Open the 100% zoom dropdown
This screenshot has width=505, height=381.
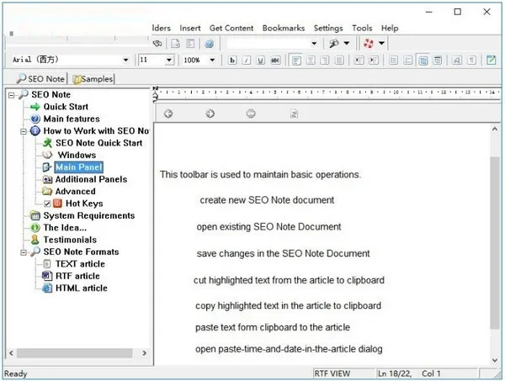pos(212,60)
